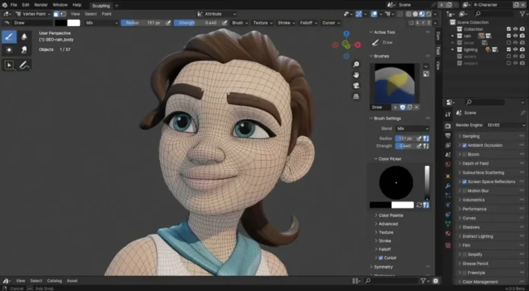Screen dimensions: 529x291
Task: Enable the Freestyle checkbox
Action: (x=464, y=273)
